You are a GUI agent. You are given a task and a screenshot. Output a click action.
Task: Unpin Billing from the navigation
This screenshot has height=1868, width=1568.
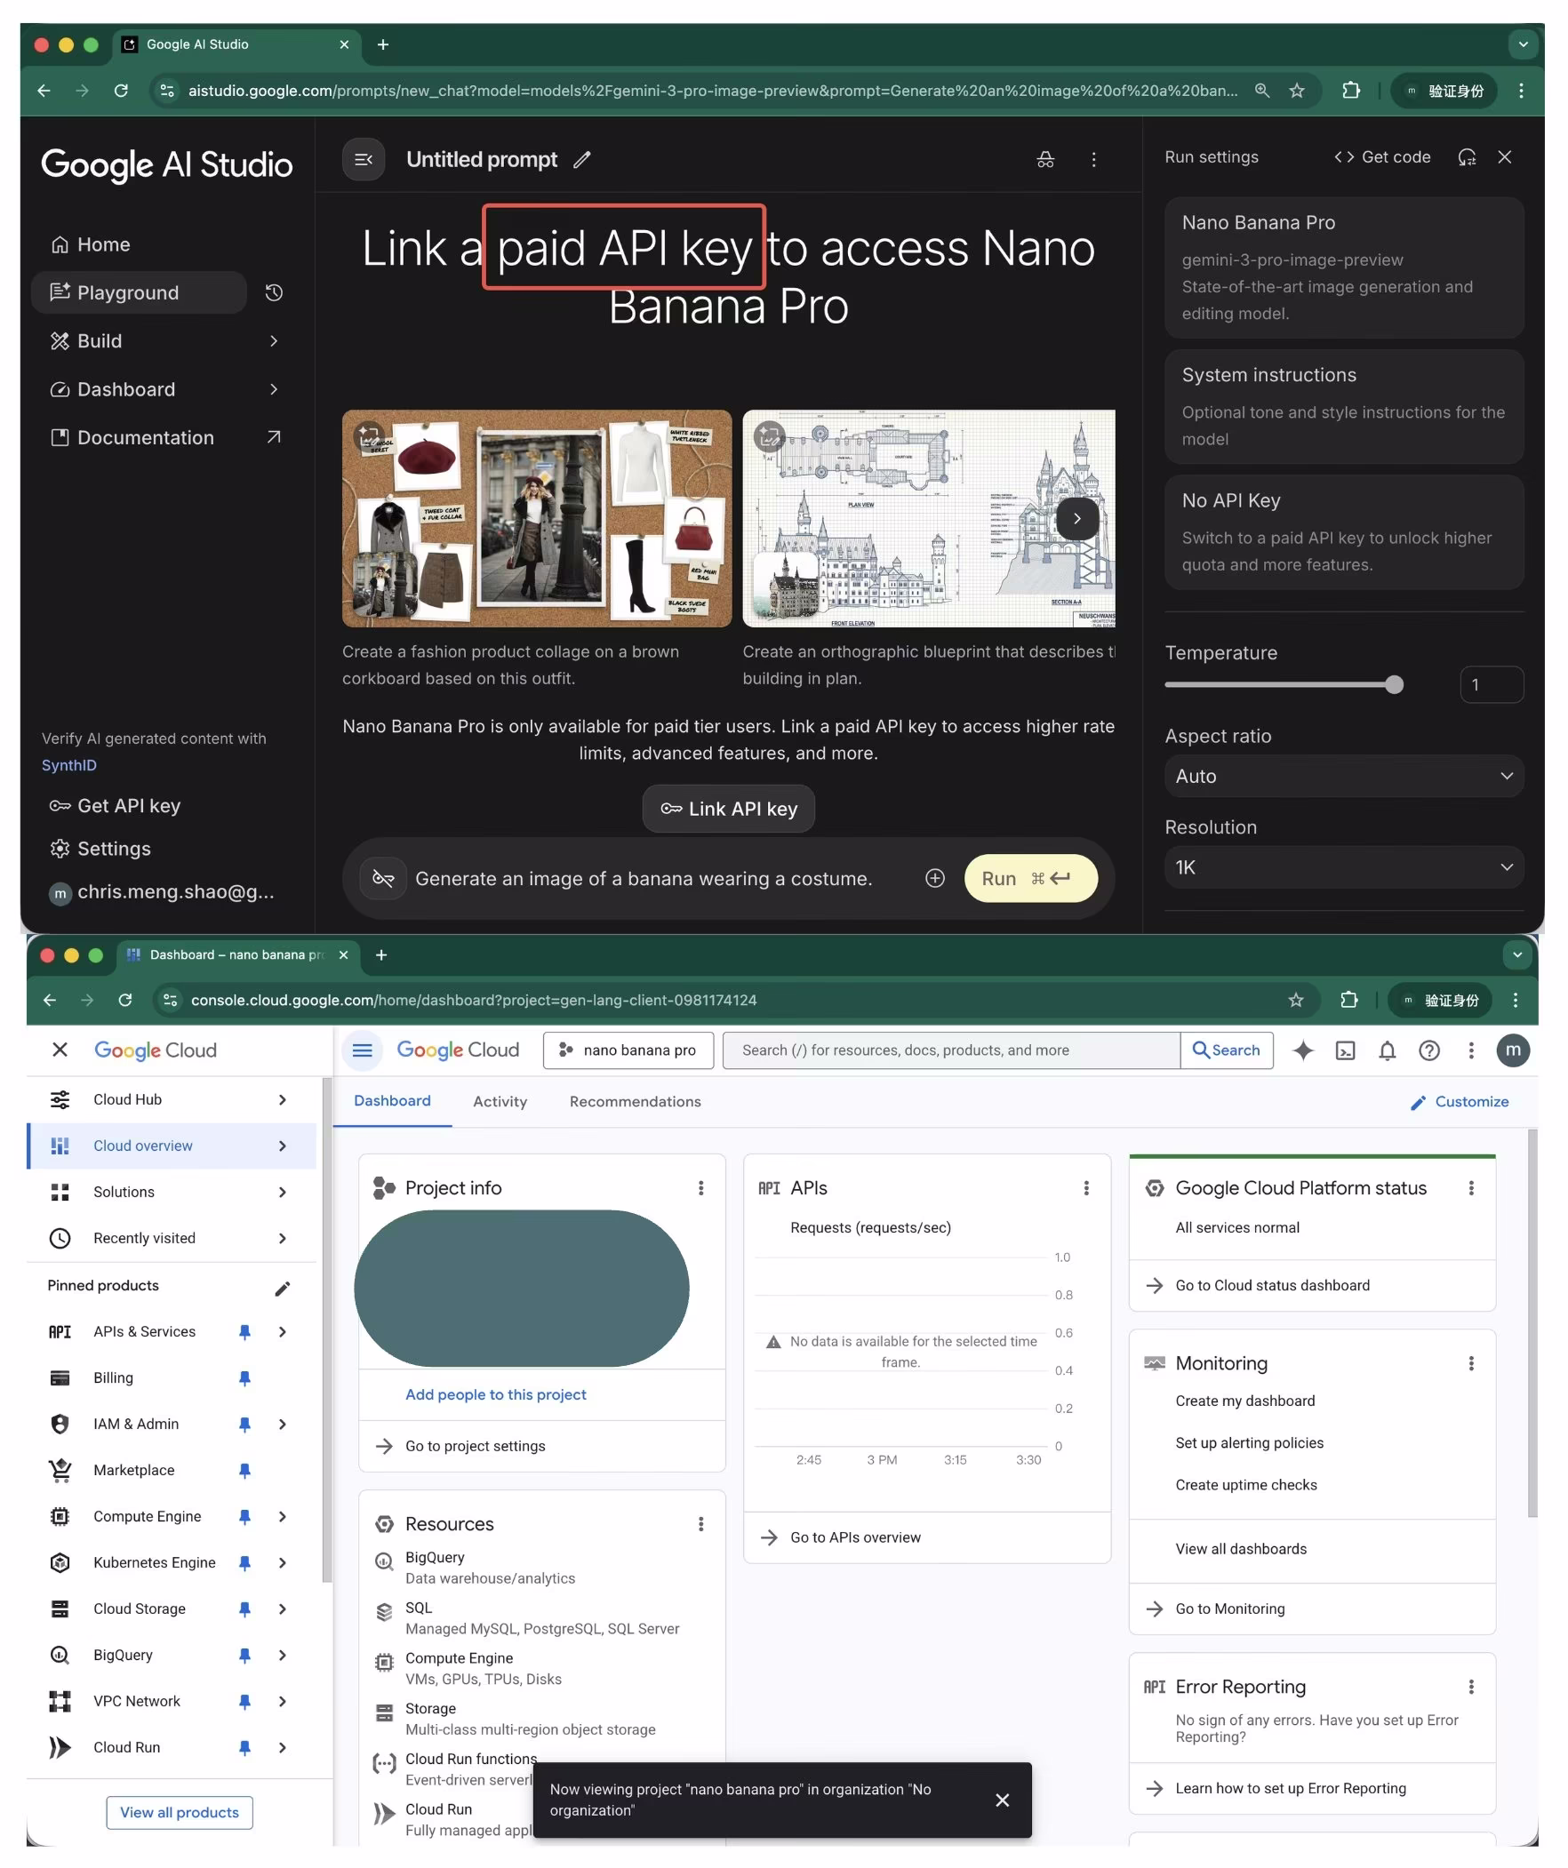tap(244, 1377)
